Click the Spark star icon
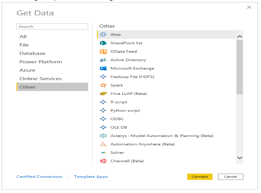This screenshot has width=261, height=193. 103,85
